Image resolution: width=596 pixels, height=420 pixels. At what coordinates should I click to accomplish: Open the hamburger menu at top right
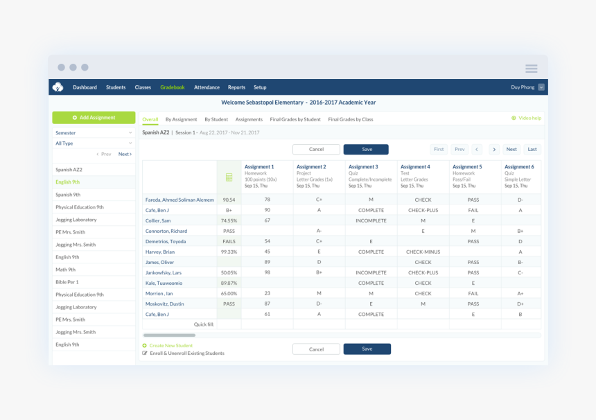tap(531, 68)
